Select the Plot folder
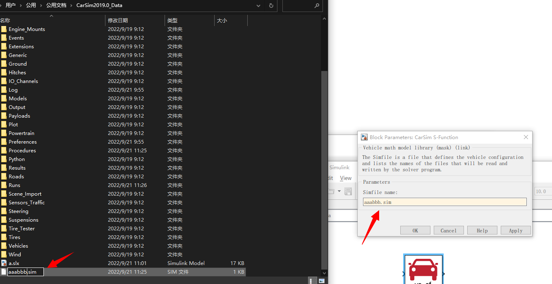Viewport: 552px width, 284px height. [x=13, y=125]
